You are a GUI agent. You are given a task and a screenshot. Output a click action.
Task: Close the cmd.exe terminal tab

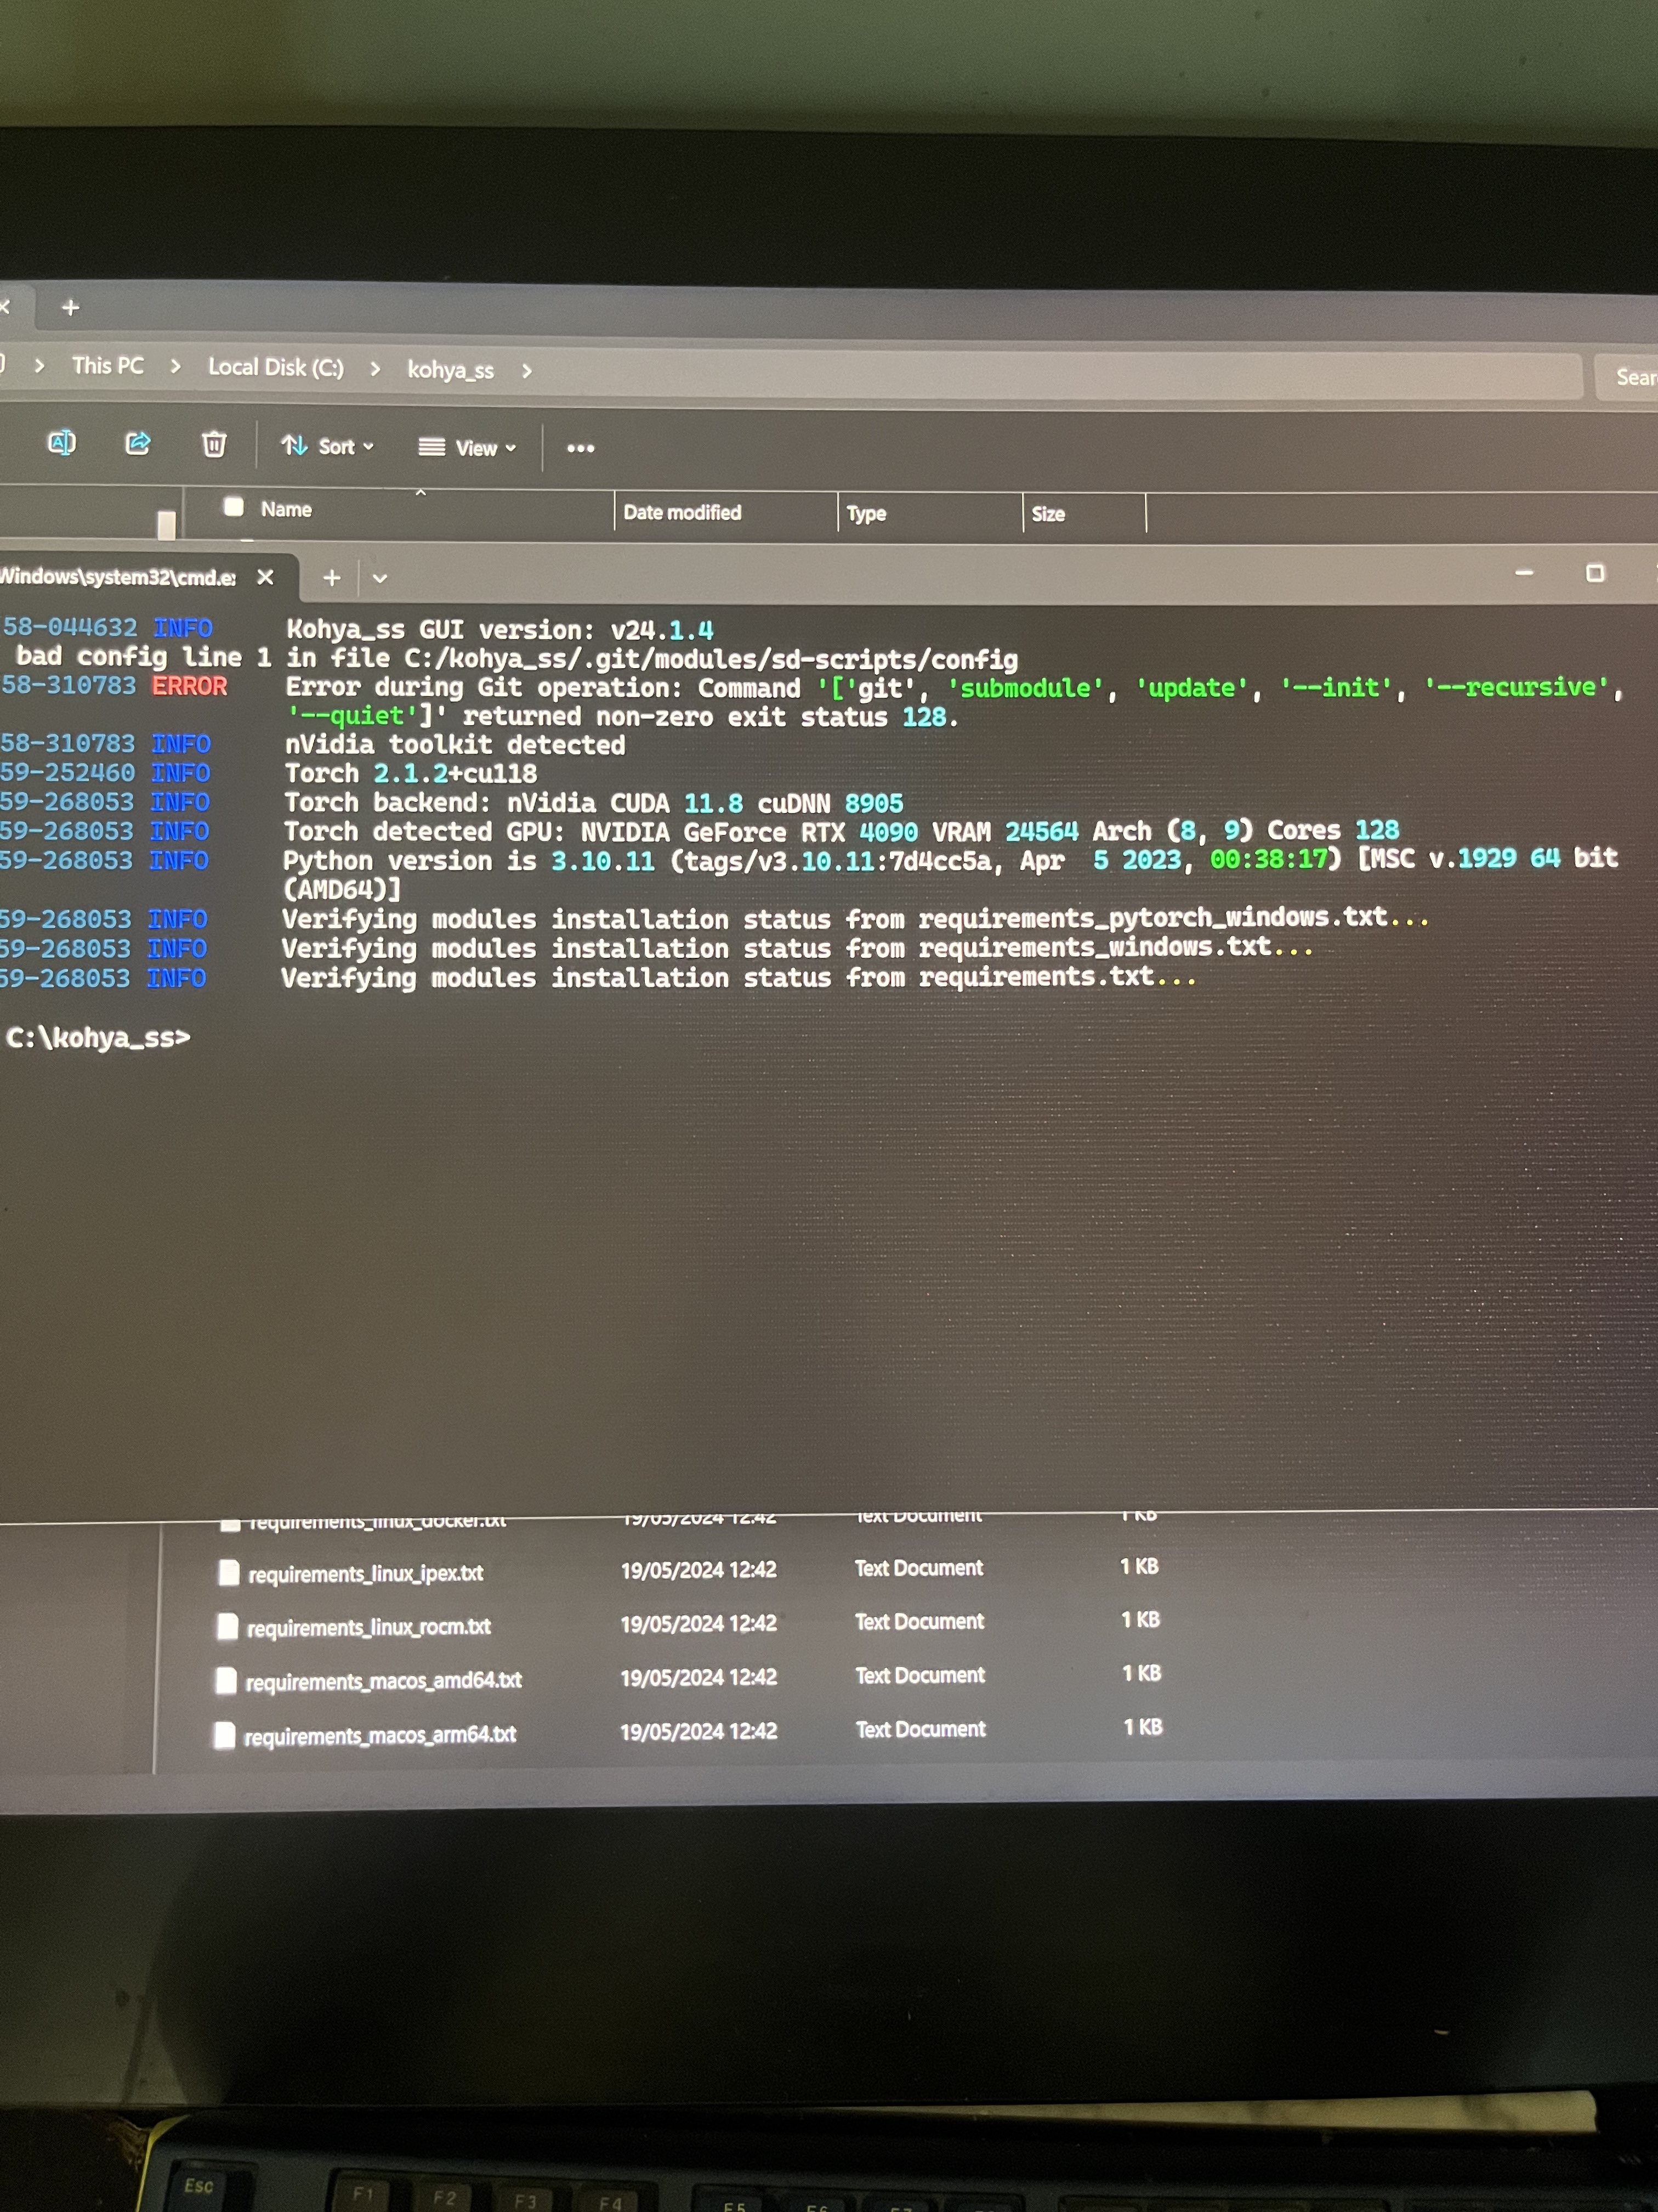[x=265, y=577]
